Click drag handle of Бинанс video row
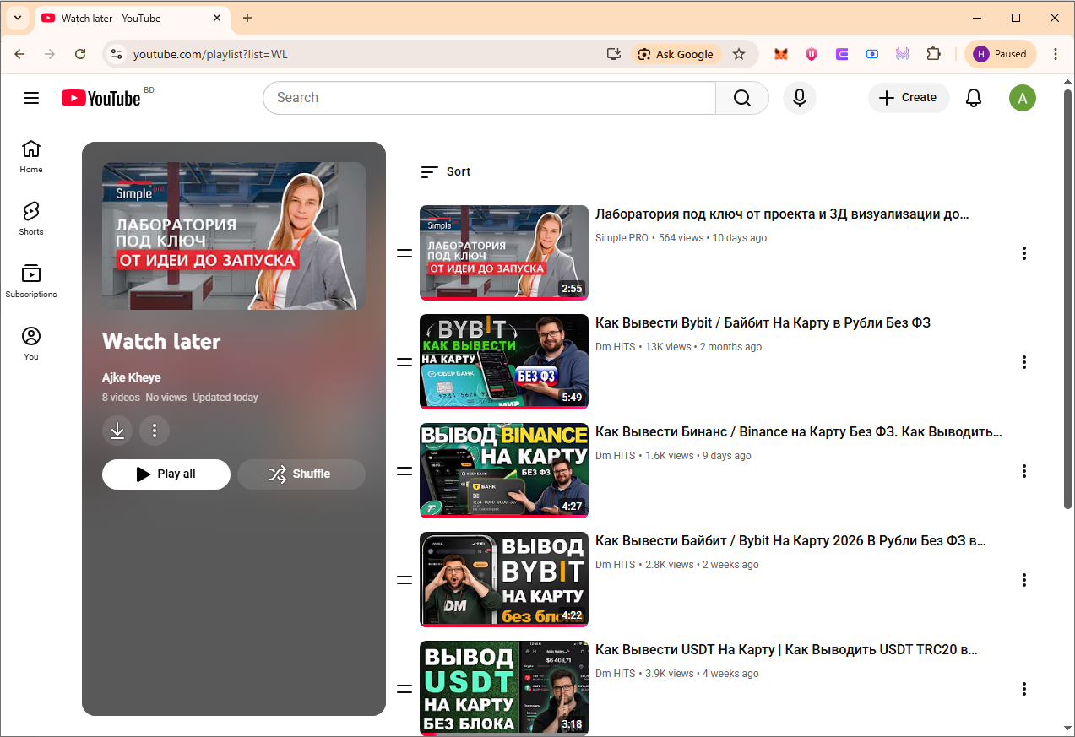This screenshot has width=1075, height=737. [x=404, y=471]
